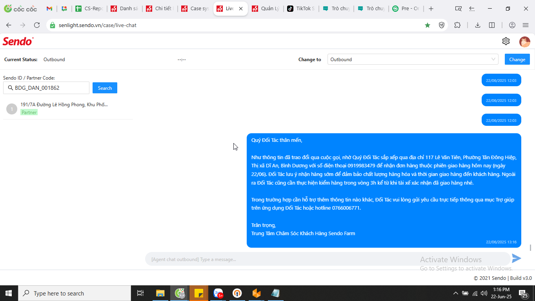Open the Cốc Cốc browser hamburger menu
Viewport: 535px width, 301px height.
[526, 25]
